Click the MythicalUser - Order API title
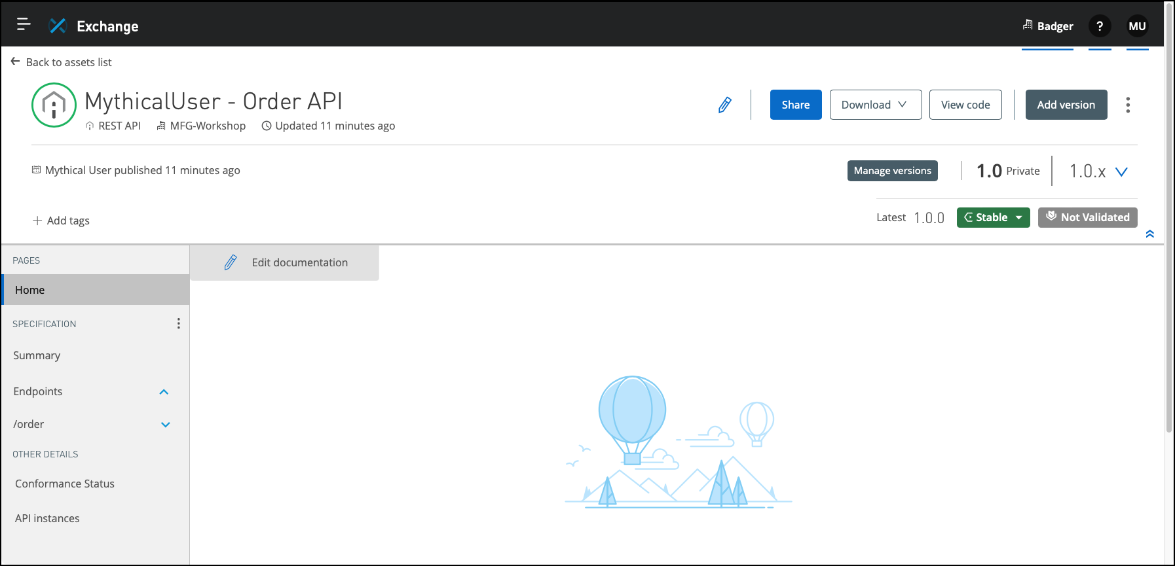Image resolution: width=1175 pixels, height=566 pixels. pos(214,101)
